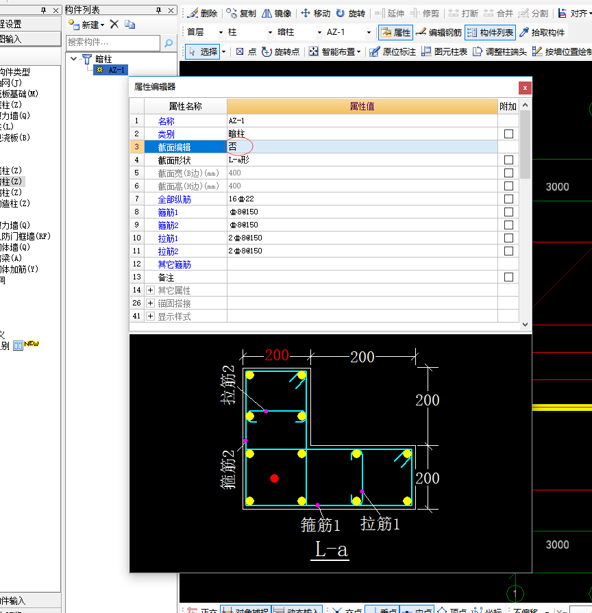Activate the Rotate (旋转) tool
The image size is (592, 613).
pos(350,13)
